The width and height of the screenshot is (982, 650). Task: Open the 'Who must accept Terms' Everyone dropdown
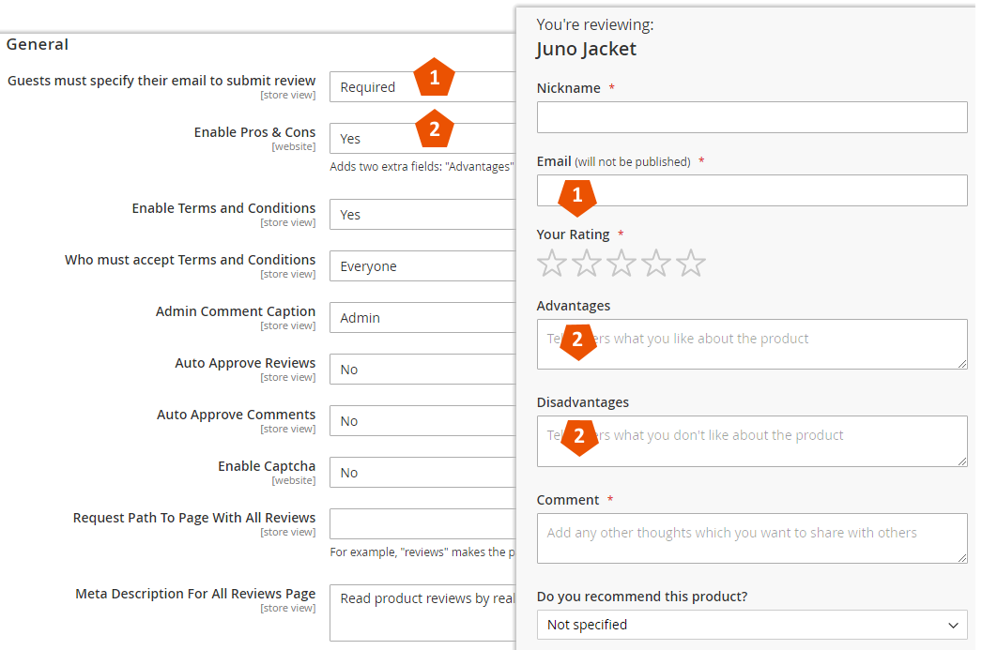[422, 265]
